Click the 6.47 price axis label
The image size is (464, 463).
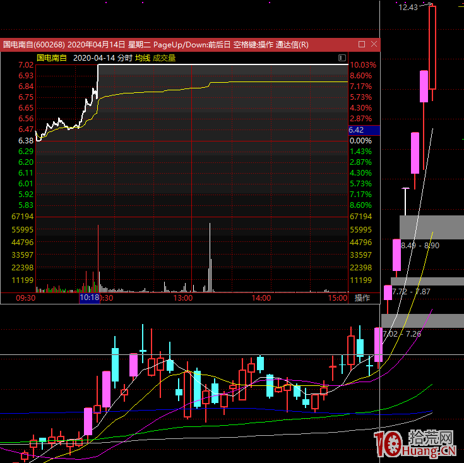pyautogui.click(x=26, y=129)
